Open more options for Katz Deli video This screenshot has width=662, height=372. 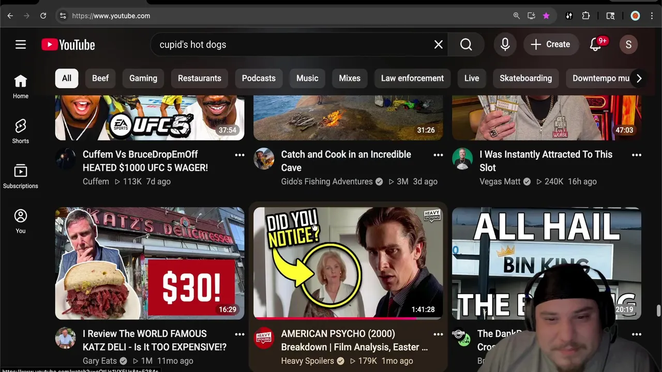tap(239, 334)
